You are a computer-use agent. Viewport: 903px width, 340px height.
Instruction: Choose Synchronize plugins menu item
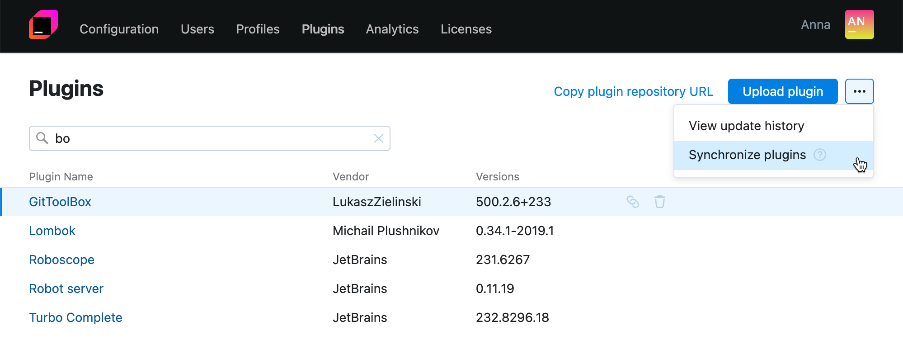[x=747, y=155]
